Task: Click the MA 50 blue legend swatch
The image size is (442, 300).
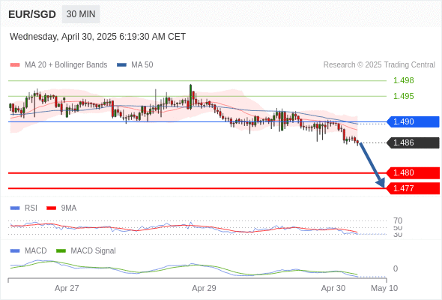Action: point(122,65)
